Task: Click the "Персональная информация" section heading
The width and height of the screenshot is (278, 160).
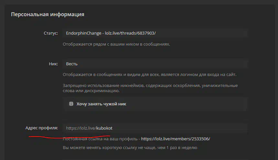Action: tap(48, 15)
